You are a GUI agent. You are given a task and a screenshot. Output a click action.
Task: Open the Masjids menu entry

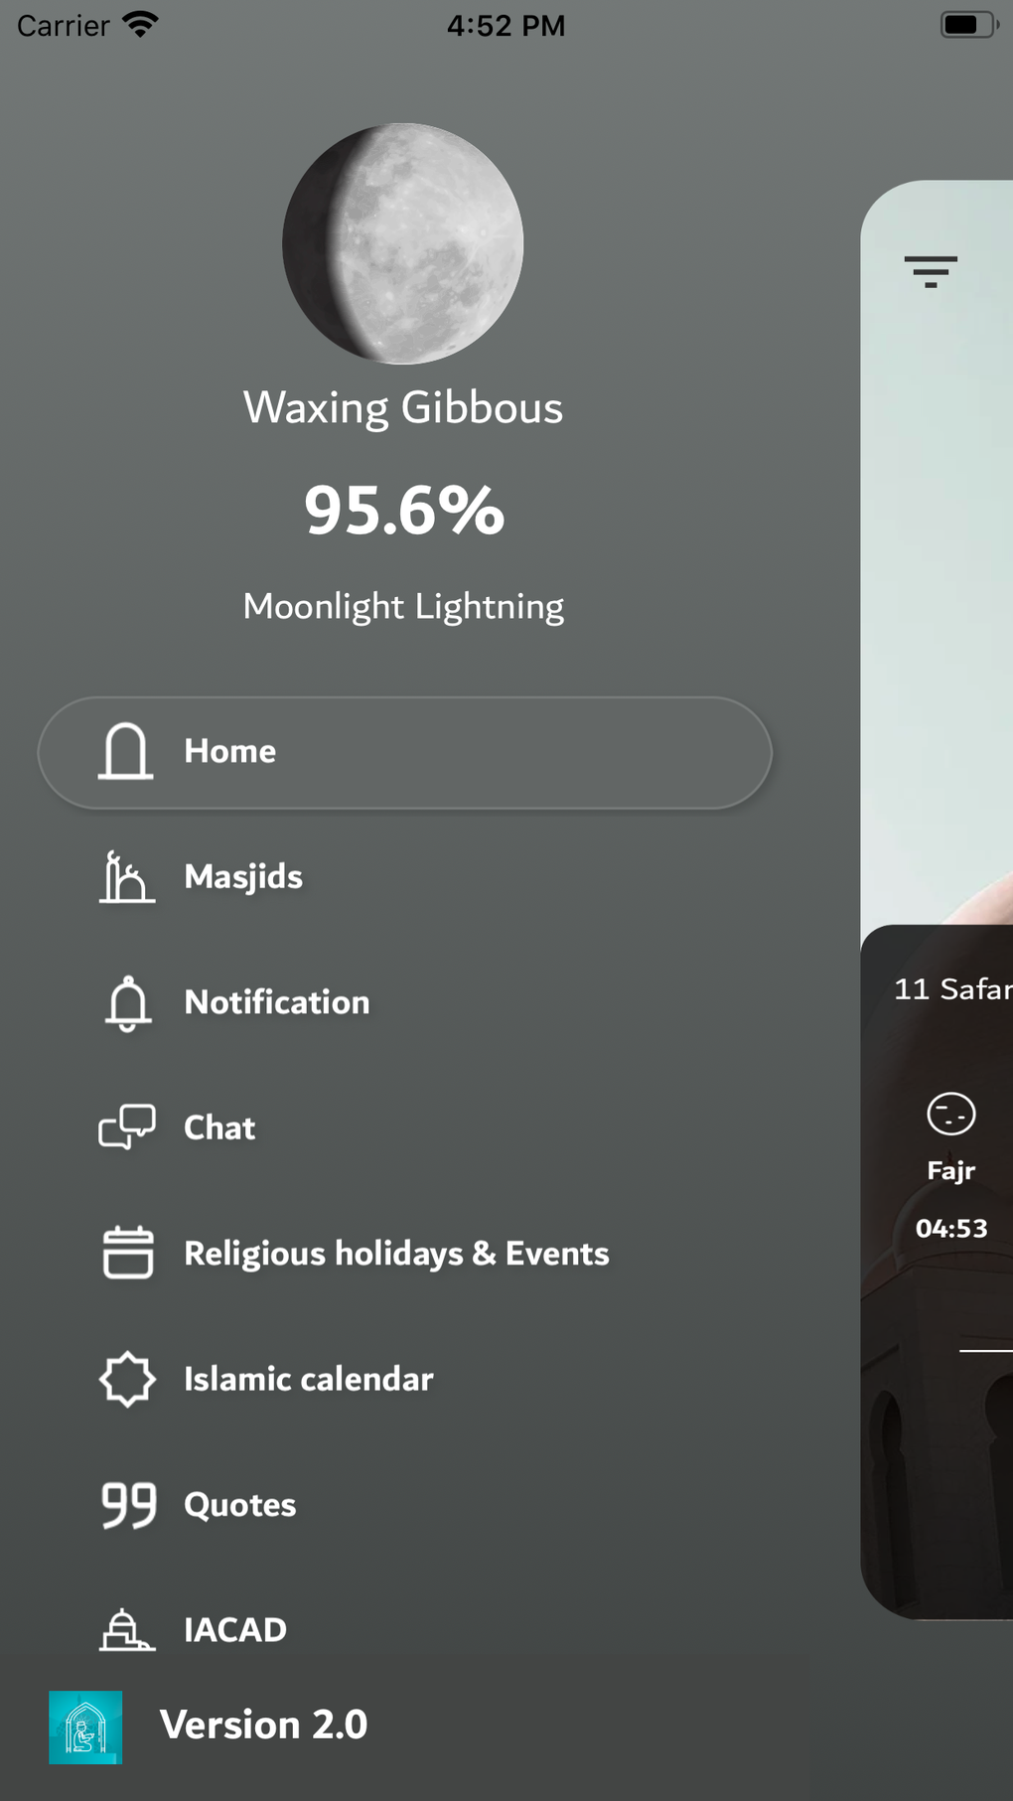243,877
